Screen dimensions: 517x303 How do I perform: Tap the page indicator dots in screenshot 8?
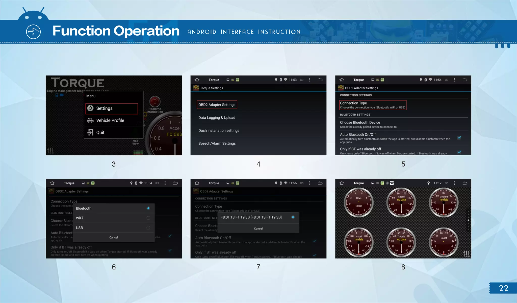point(468,220)
